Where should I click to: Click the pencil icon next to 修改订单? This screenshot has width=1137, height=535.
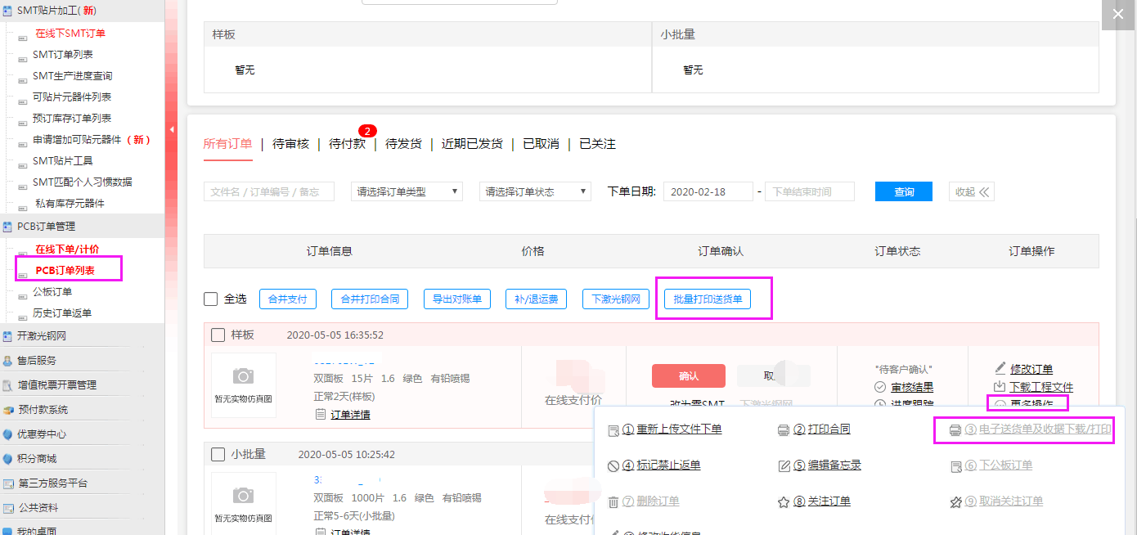[1000, 368]
